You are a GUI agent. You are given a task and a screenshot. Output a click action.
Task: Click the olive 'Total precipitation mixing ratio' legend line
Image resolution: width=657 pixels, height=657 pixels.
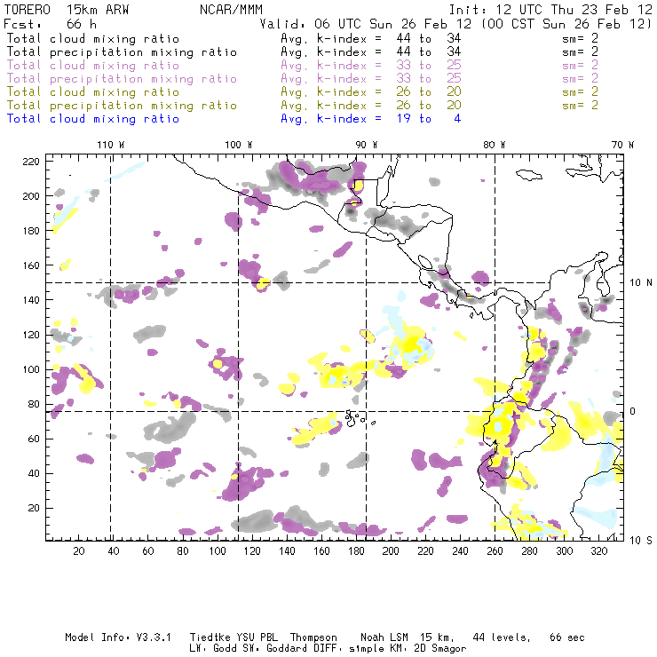click(122, 105)
